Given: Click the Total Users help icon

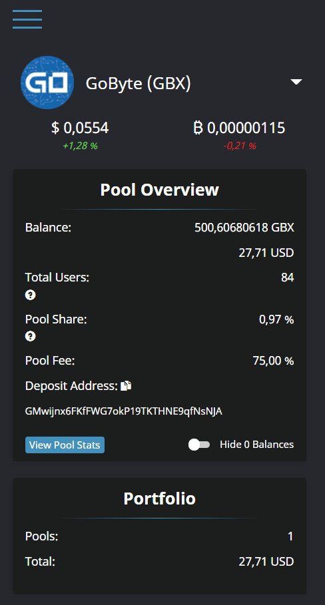Looking at the screenshot, I should pyautogui.click(x=30, y=295).
